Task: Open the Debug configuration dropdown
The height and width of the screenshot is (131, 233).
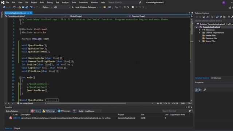Action: 47,7
